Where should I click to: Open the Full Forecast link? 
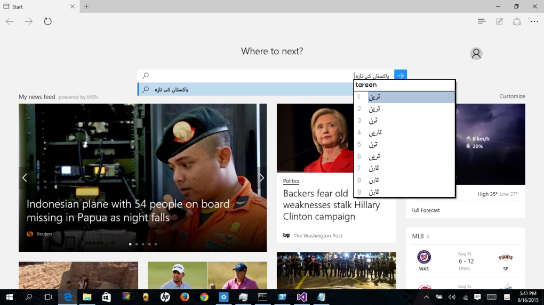pos(426,210)
